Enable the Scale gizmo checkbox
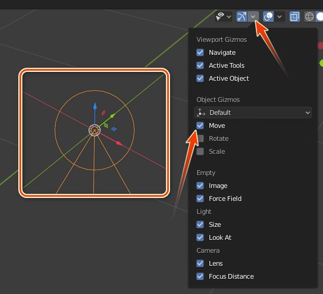323x294 pixels. [200, 151]
